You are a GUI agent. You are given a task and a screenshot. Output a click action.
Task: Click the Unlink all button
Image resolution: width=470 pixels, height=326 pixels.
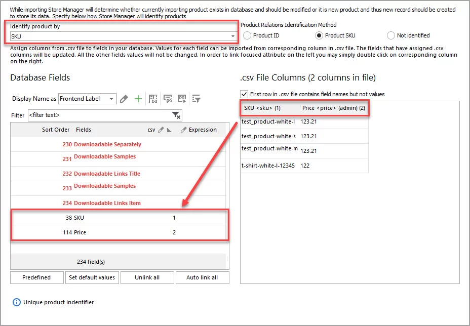click(147, 277)
